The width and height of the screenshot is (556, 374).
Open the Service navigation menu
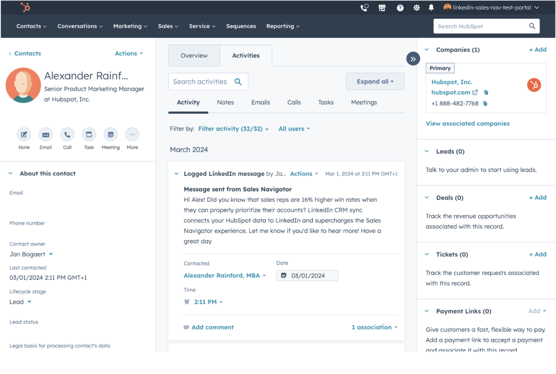[202, 26]
